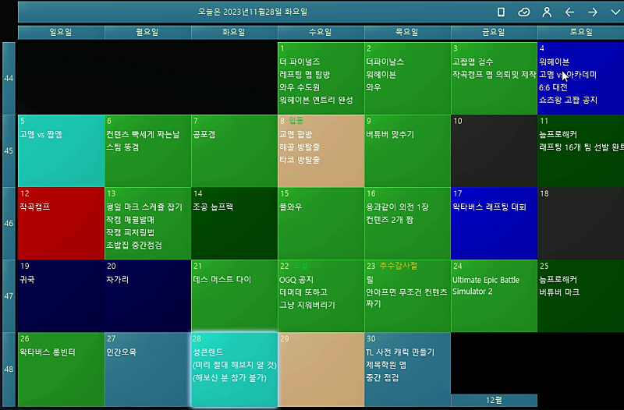Click the '토요일' column header

coord(580,32)
